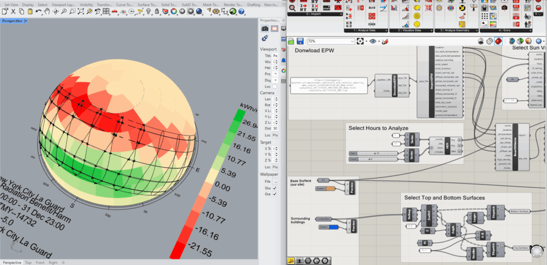The width and height of the screenshot is (547, 265).
Task: Click the light bulb hide/show icon
Action: [148, 12]
